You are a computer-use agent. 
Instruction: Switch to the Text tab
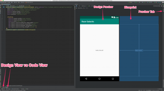pos(7,87)
